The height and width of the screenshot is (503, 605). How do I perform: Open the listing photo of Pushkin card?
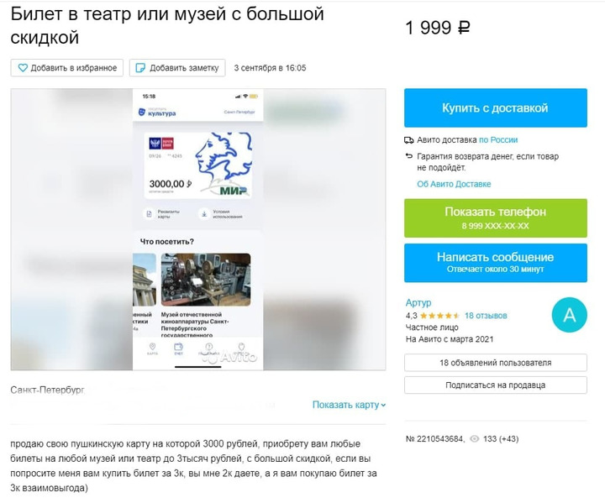(x=198, y=229)
